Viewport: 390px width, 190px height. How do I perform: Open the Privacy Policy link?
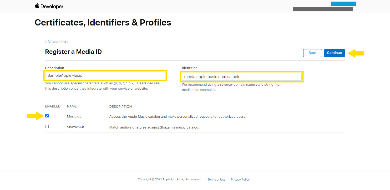240,180
